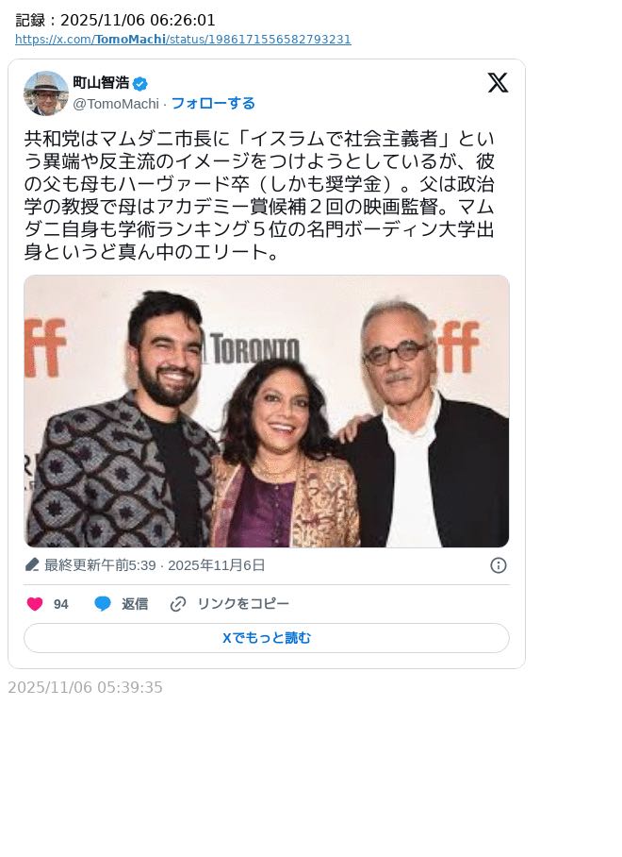Click the @TomoMachi handle
The image size is (622, 857).
click(x=116, y=104)
